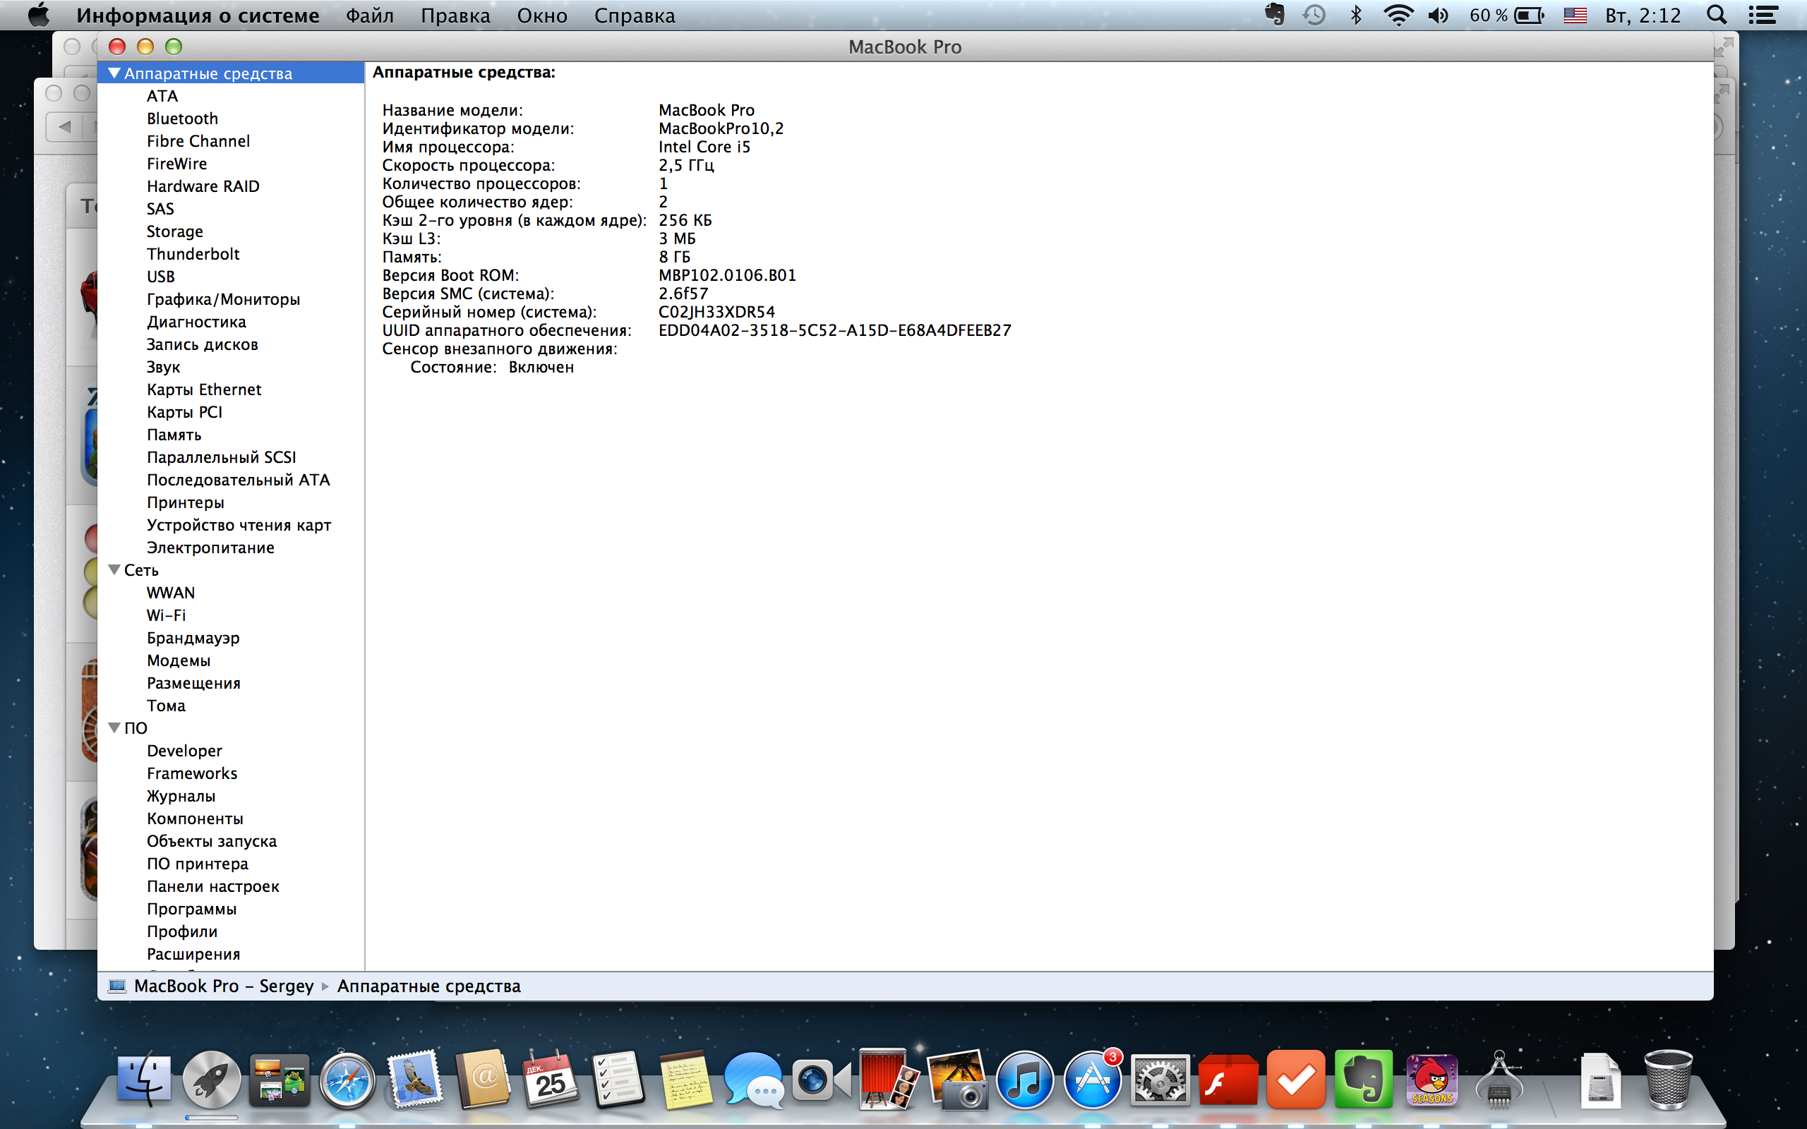The width and height of the screenshot is (1807, 1129).
Task: Open Evernote elephant icon in Dock
Action: (1364, 1080)
